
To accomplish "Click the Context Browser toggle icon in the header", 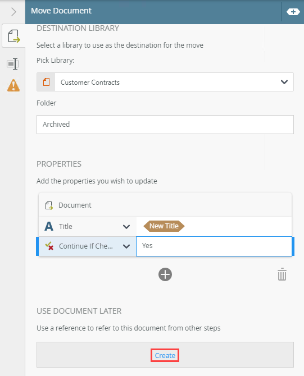I will pyautogui.click(x=293, y=12).
